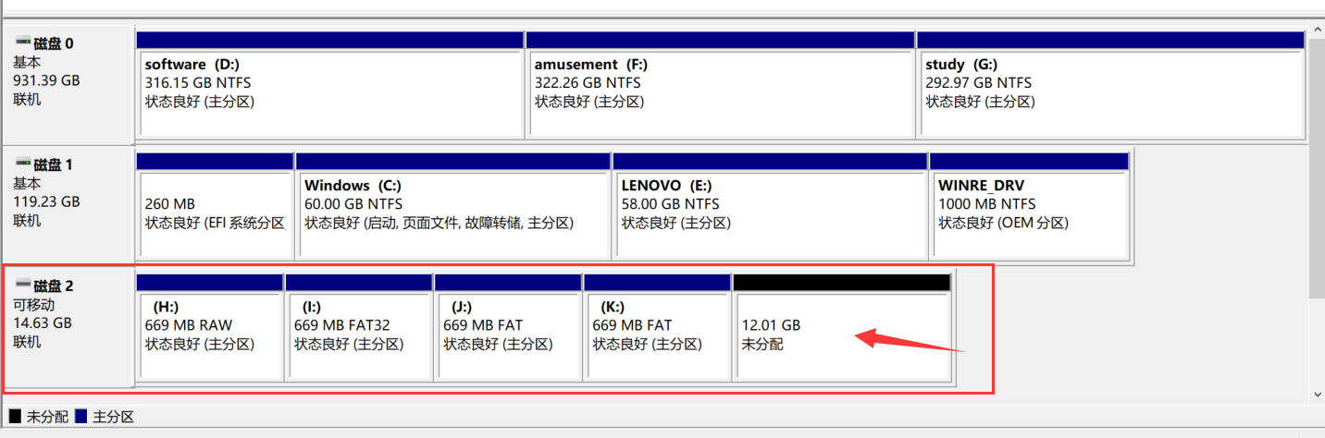
Task: Select the WINRE_DRV OEM partition
Action: tap(1029, 206)
